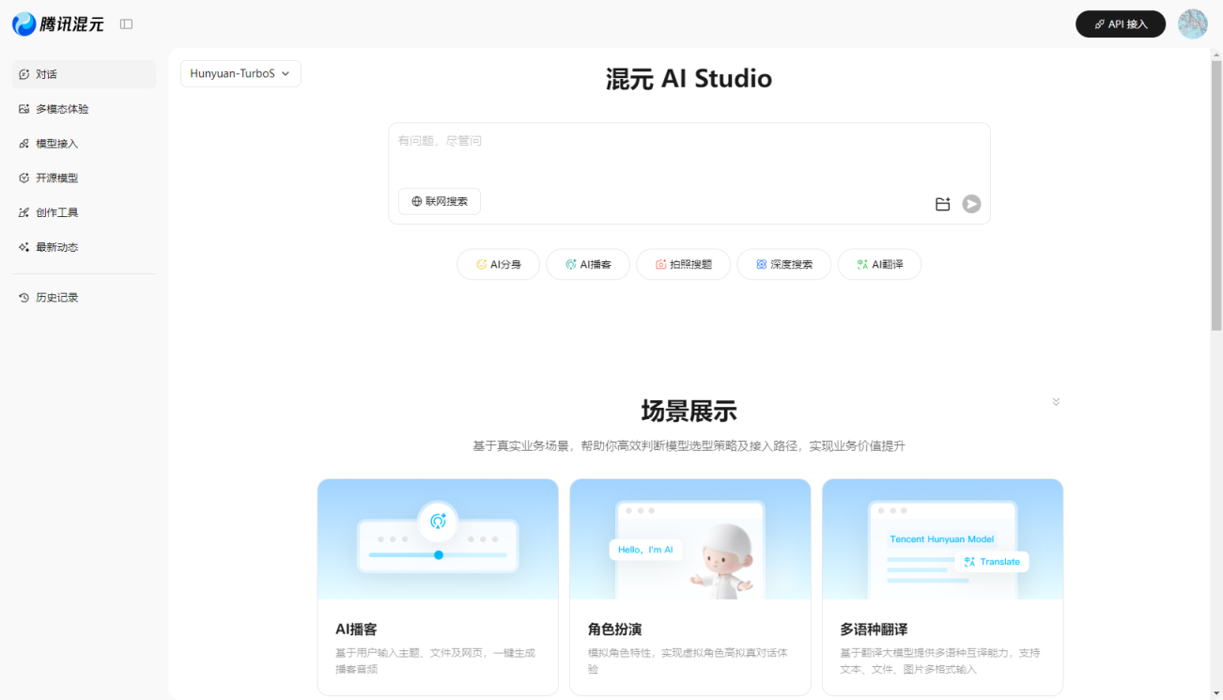Collapse the 场景展示 section via its chevron

1055,401
